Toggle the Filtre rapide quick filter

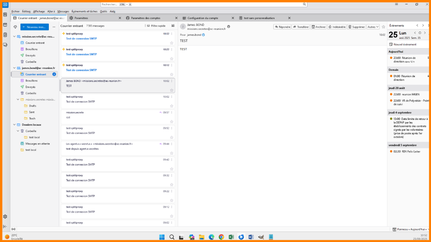point(156,26)
